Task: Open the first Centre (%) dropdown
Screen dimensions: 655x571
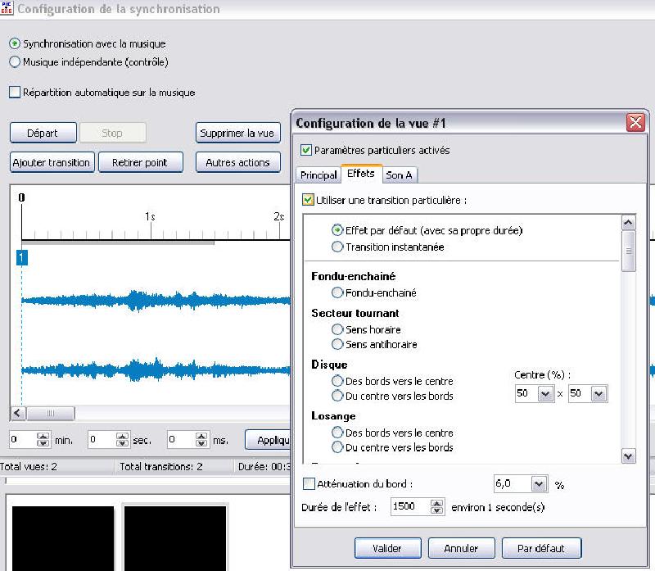Action: coord(545,394)
